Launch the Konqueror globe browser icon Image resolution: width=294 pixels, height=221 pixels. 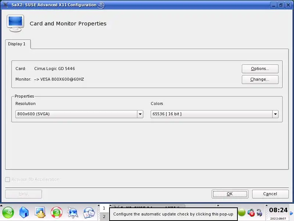[x=72, y=213]
